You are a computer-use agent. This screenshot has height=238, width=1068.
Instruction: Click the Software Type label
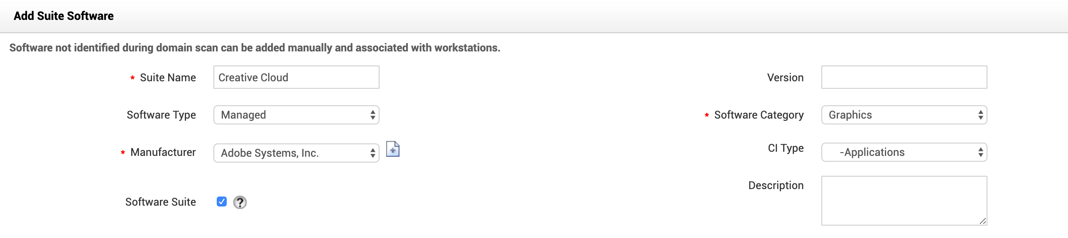coord(161,115)
